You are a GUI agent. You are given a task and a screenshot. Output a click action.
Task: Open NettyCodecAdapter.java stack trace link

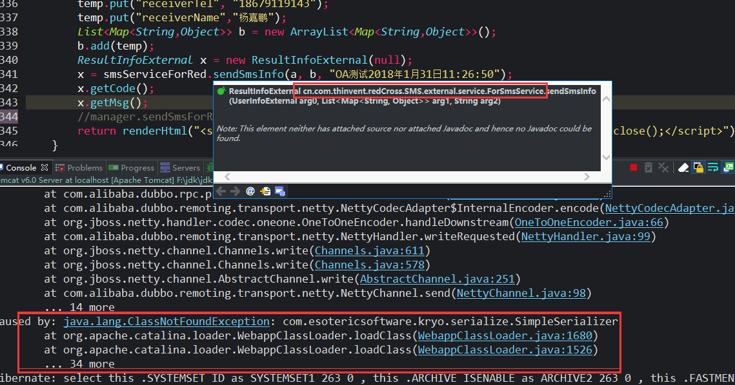[x=670, y=208]
